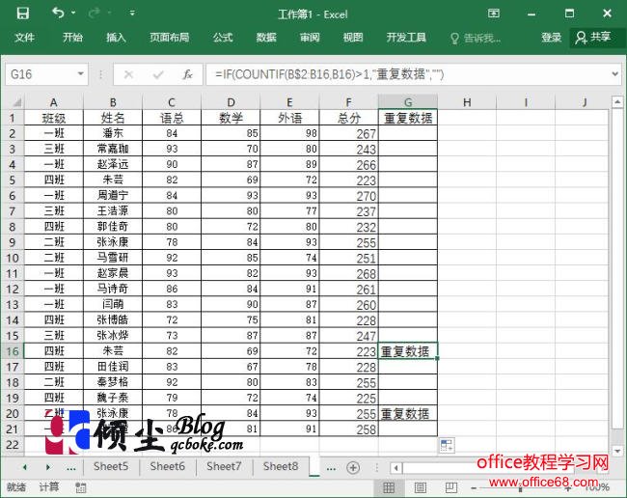
Task: Click the 总分 header cell
Action: [348, 118]
